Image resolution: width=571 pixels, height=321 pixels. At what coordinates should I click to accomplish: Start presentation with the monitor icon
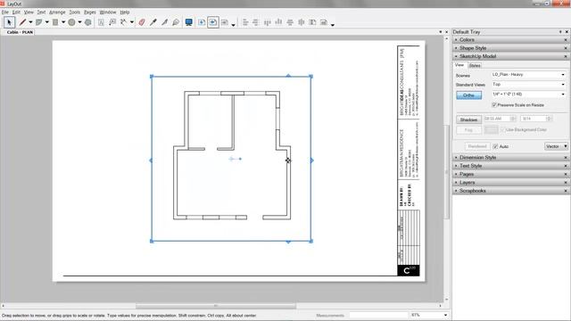(x=188, y=22)
